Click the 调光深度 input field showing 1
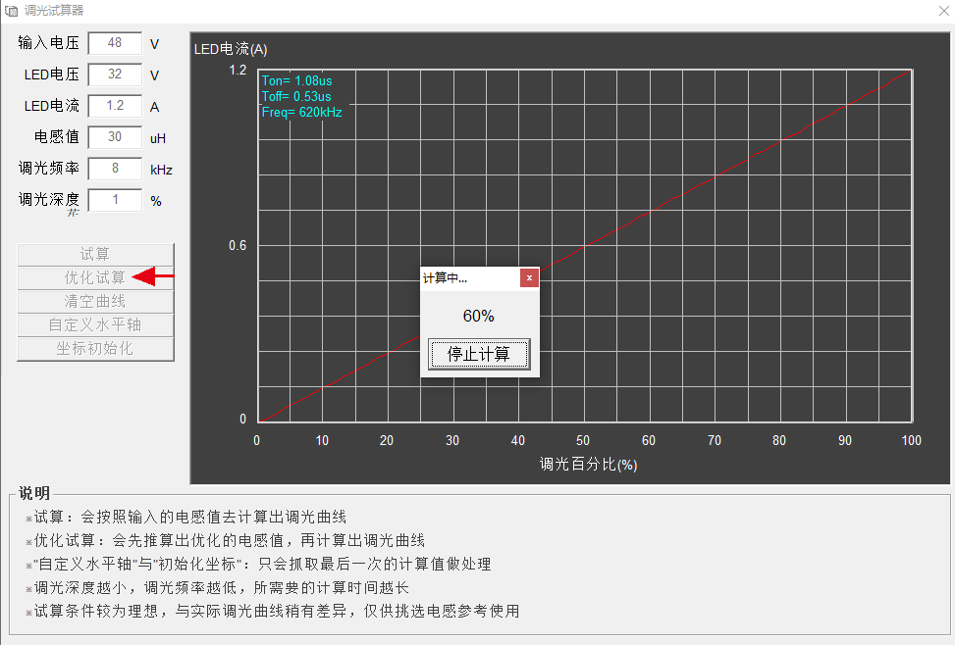Image resolution: width=955 pixels, height=645 pixels. pos(115,200)
